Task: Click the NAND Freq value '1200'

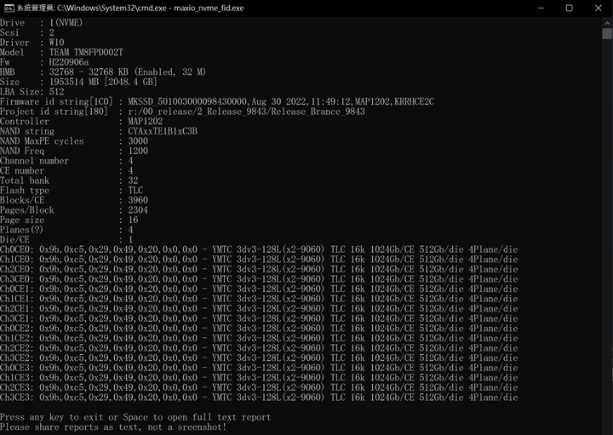Action: click(x=138, y=151)
